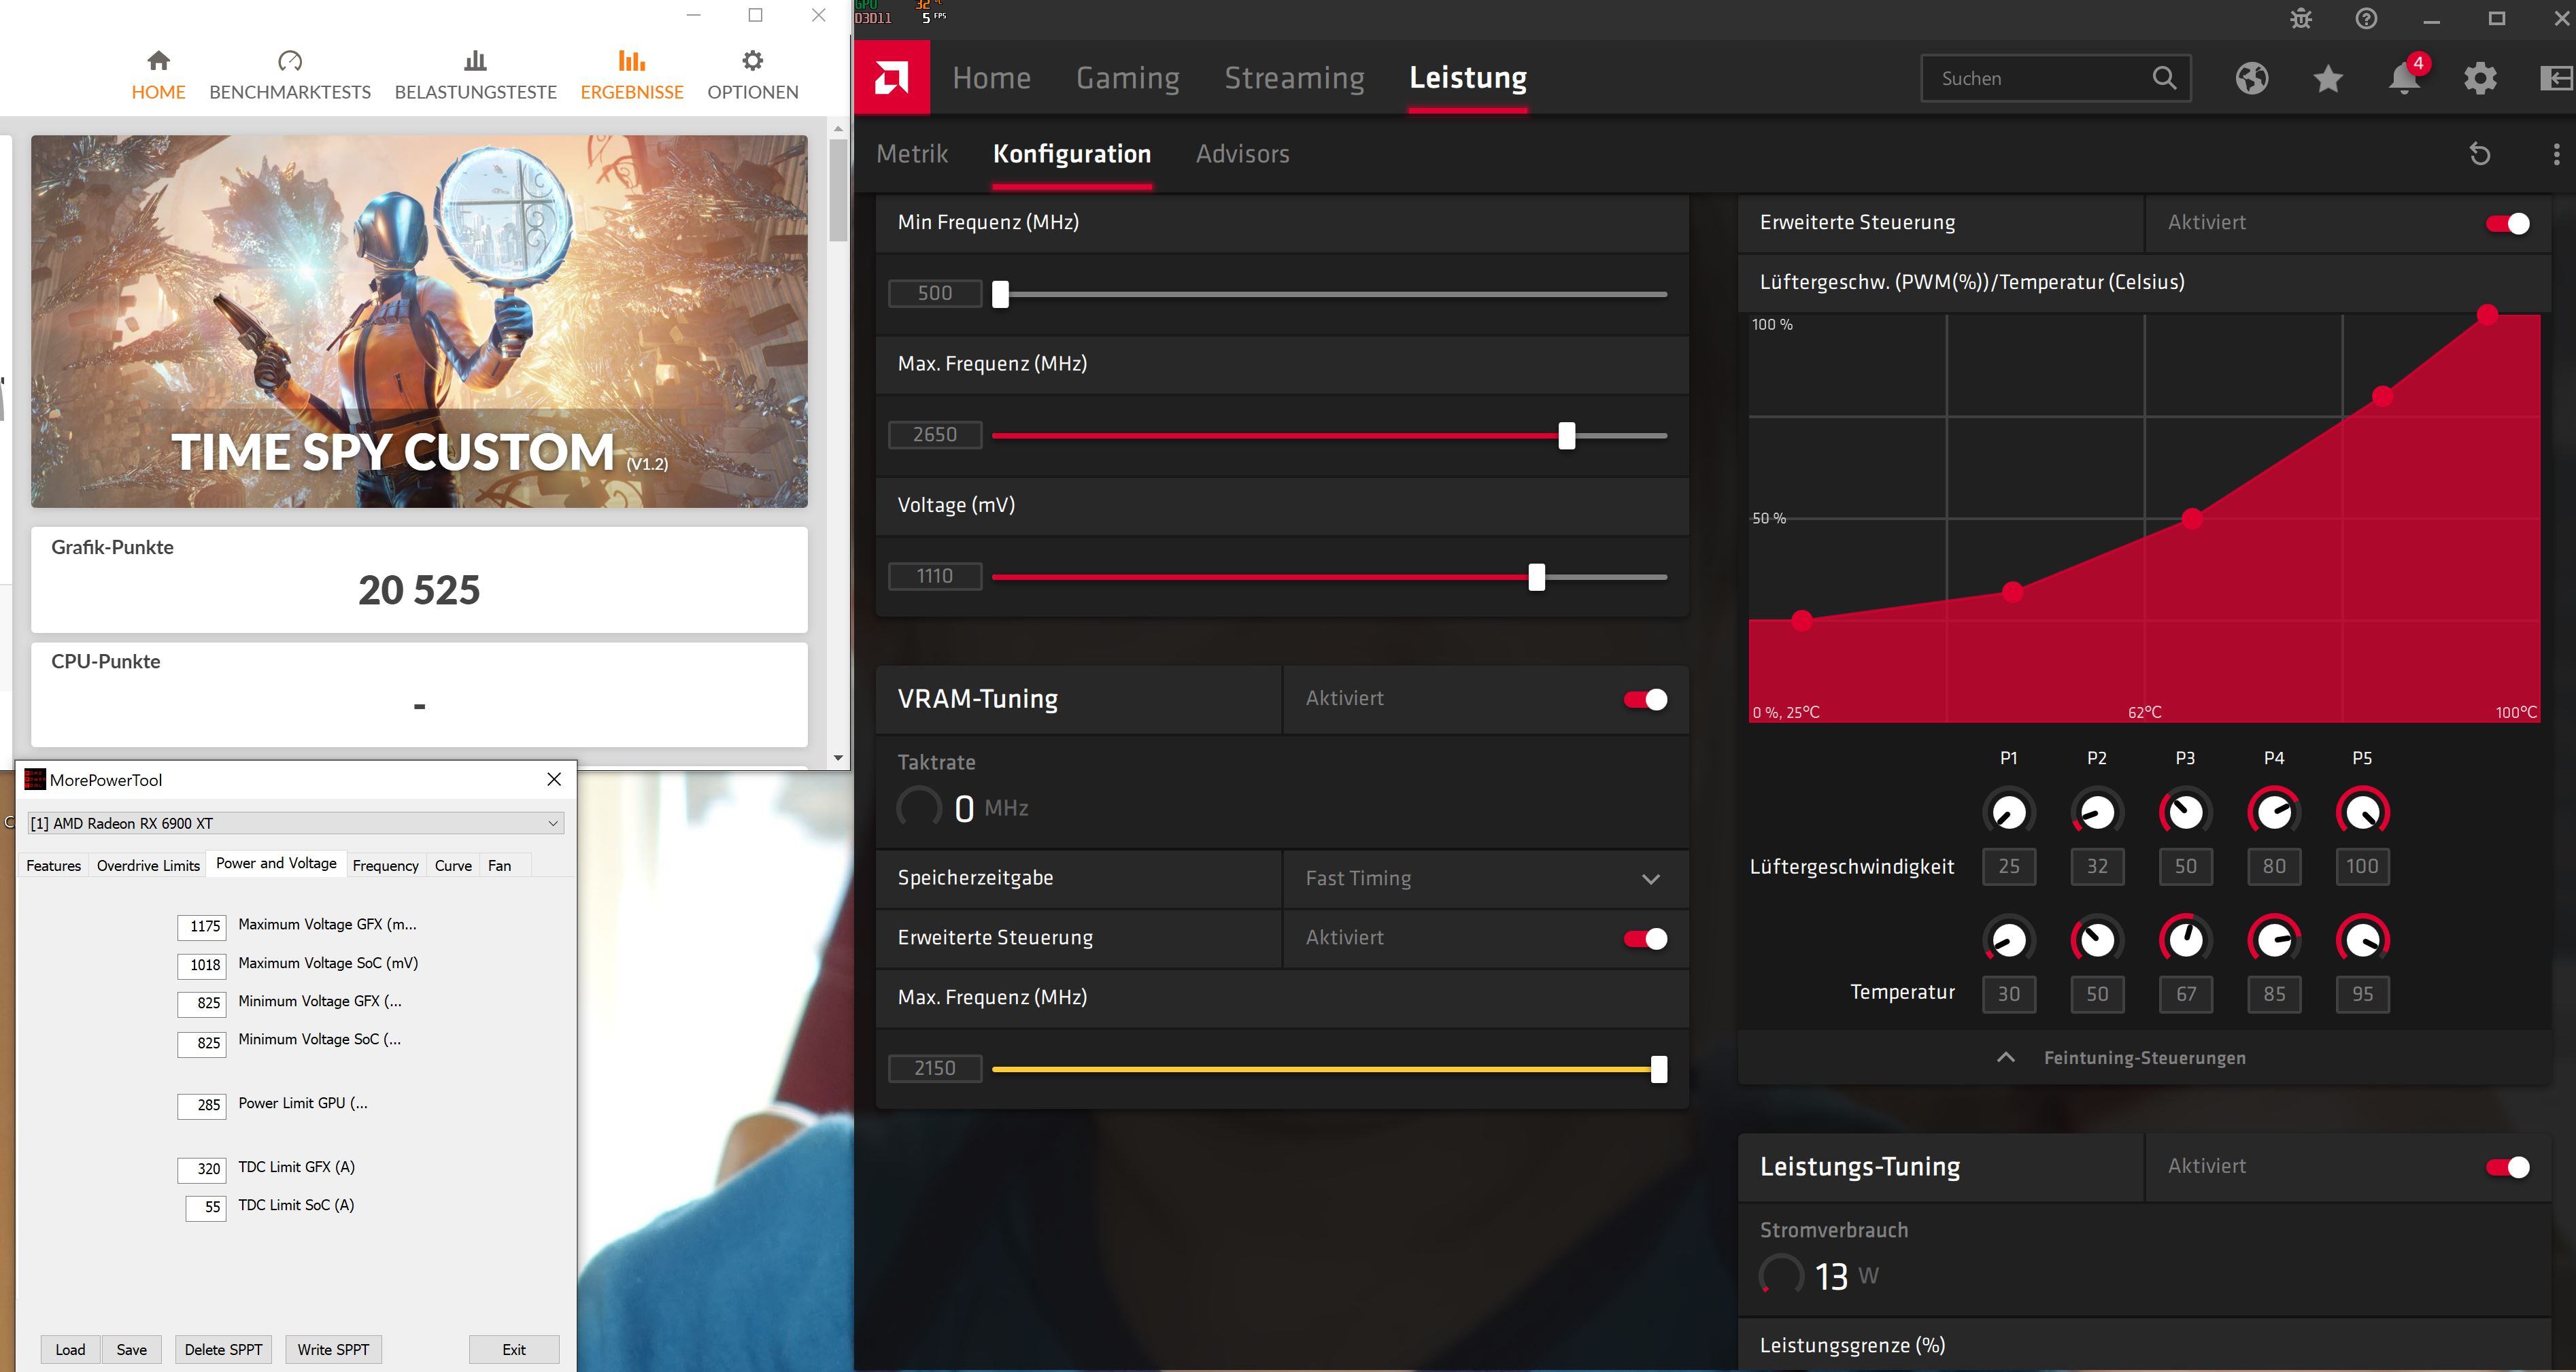Viewport: 2576px width, 1372px height.
Task: Click the VRAM Max Frequenz 2150 slider handle
Action: [1658, 1069]
